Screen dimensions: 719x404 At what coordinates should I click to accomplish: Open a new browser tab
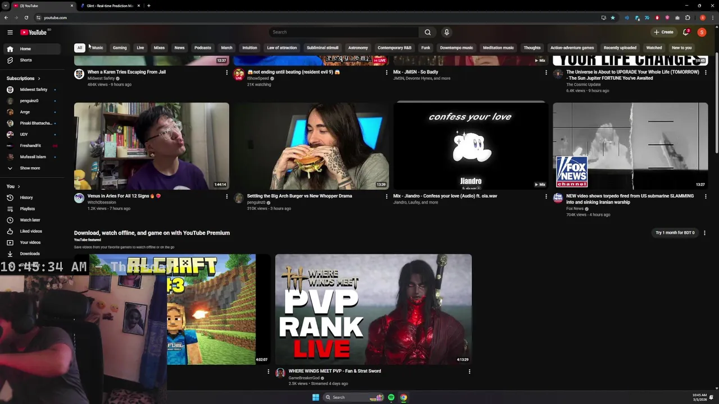tap(149, 6)
